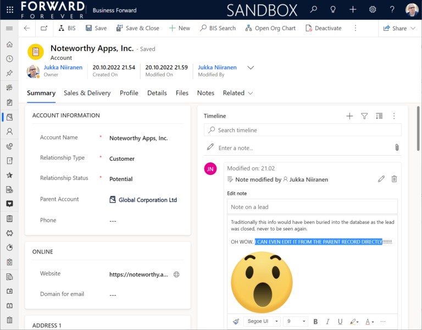Open the timeline filter funnel icon
This screenshot has height=330, width=422.
coord(364,116)
